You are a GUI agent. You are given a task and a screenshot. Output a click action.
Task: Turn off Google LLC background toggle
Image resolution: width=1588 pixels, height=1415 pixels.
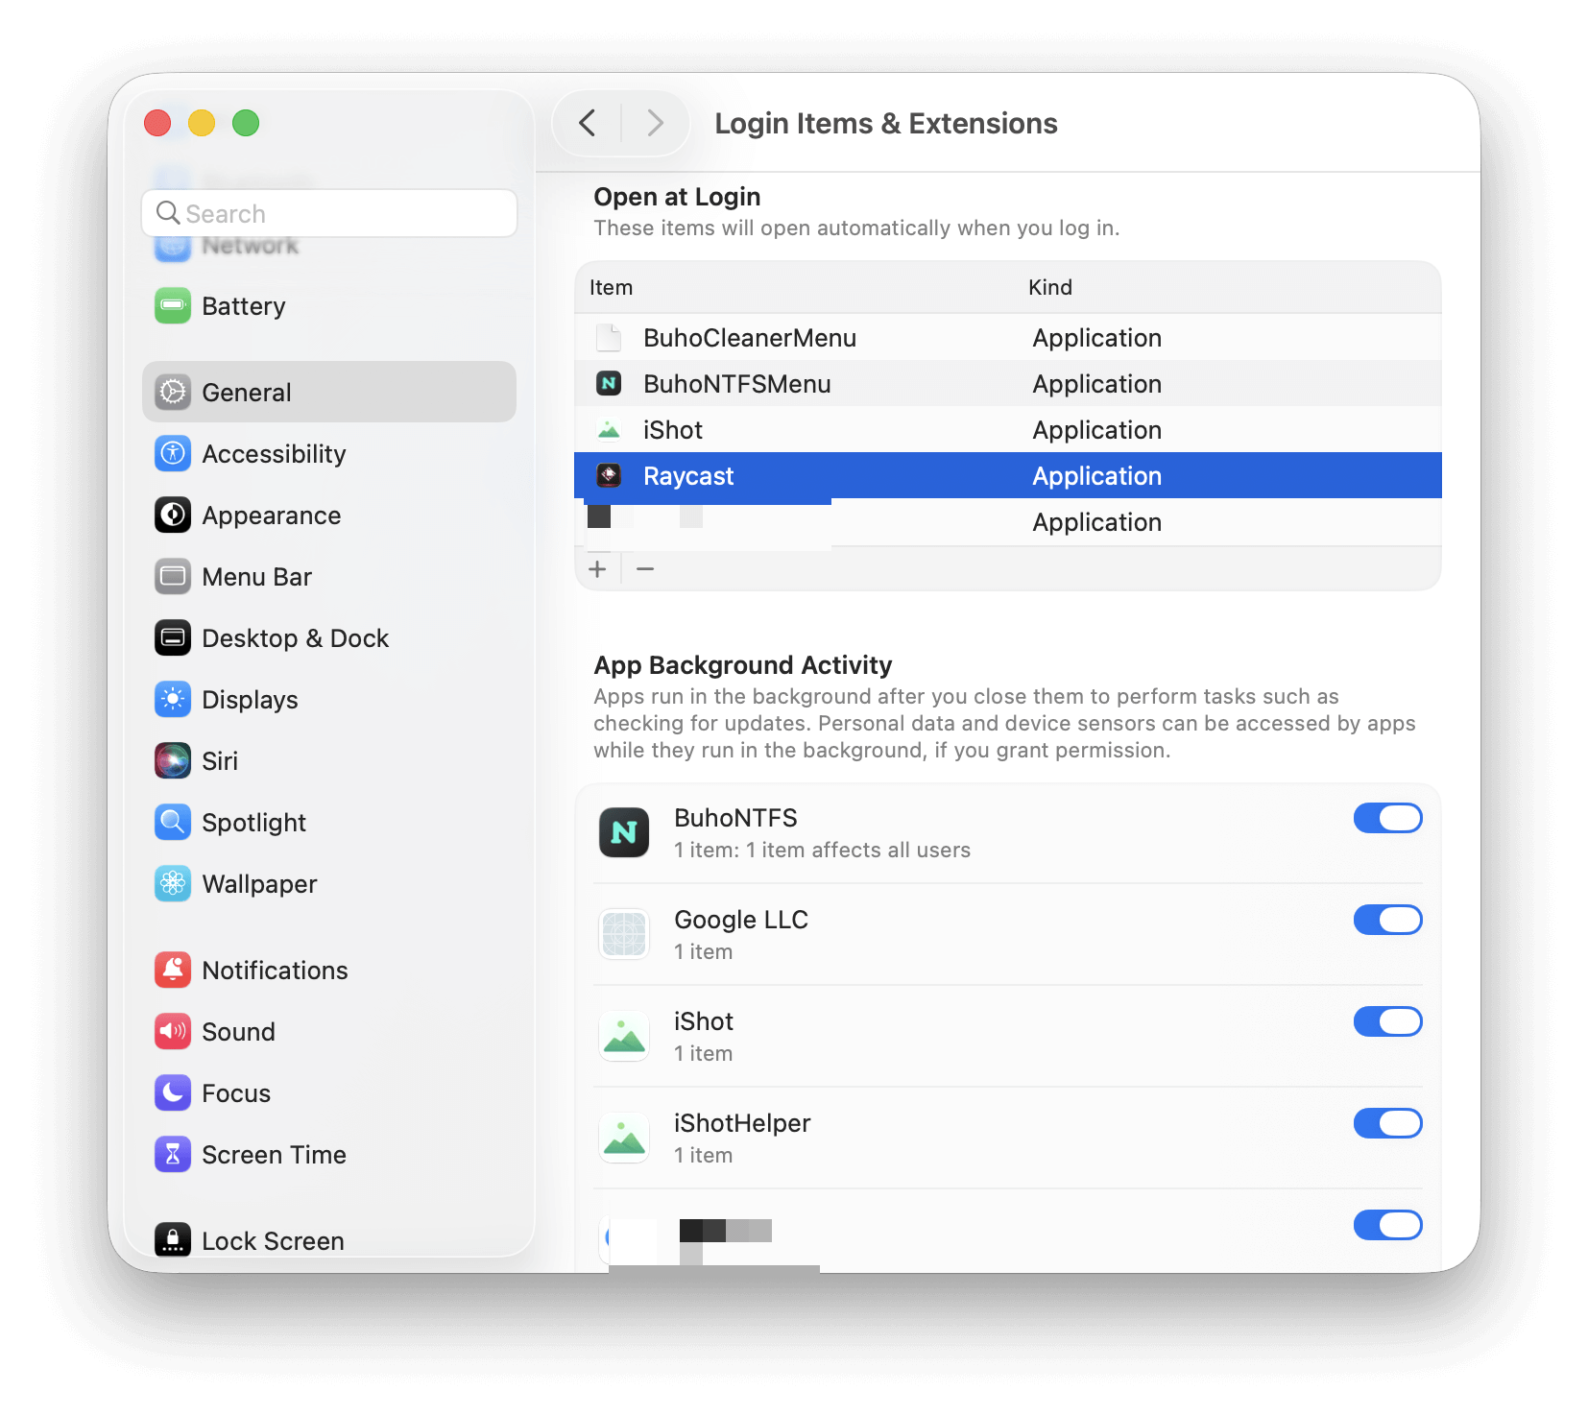click(x=1387, y=920)
